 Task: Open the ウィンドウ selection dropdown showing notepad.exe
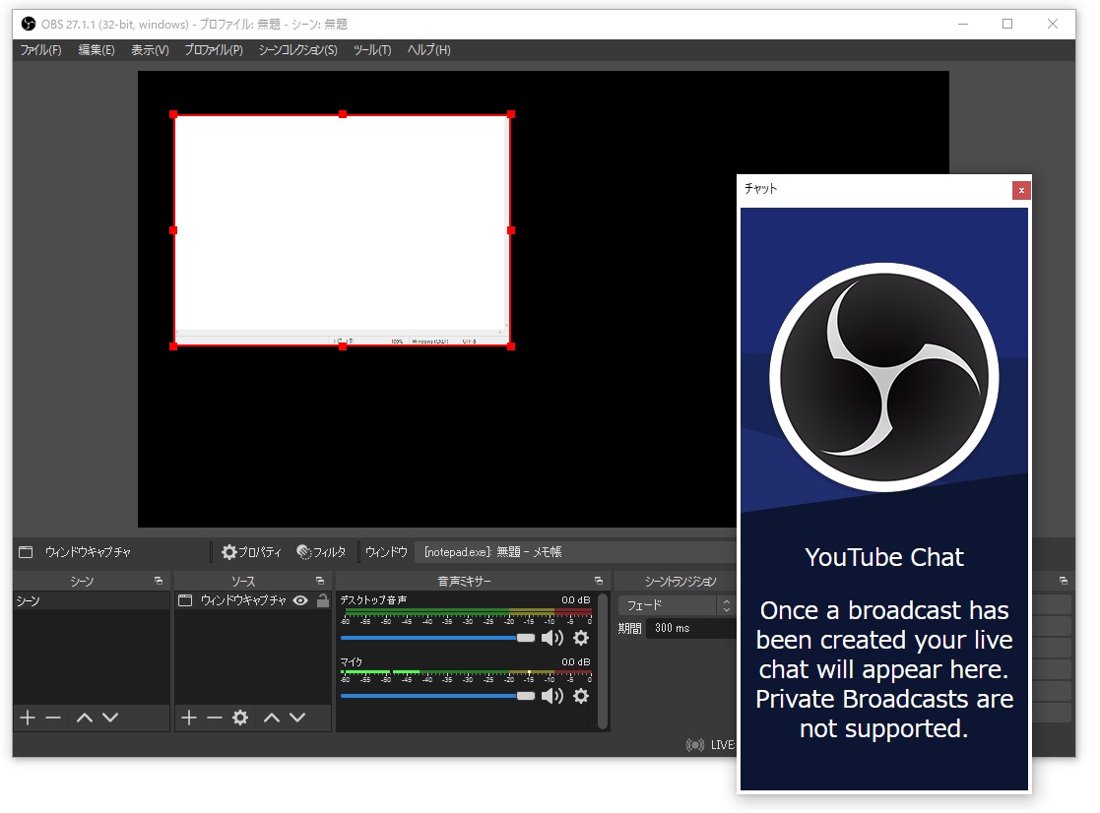(575, 552)
